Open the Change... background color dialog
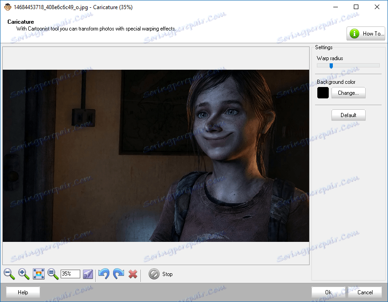 click(x=348, y=93)
